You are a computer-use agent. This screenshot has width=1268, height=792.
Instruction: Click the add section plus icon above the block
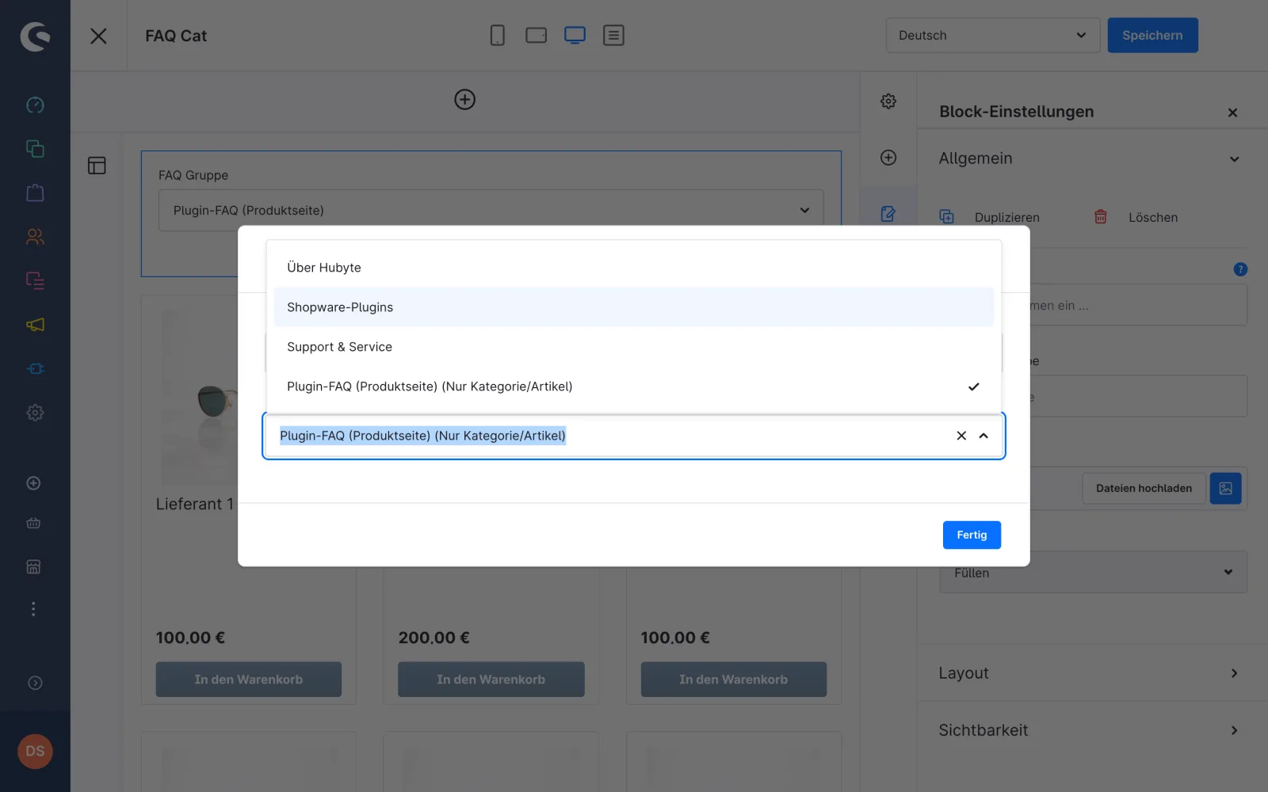(464, 99)
